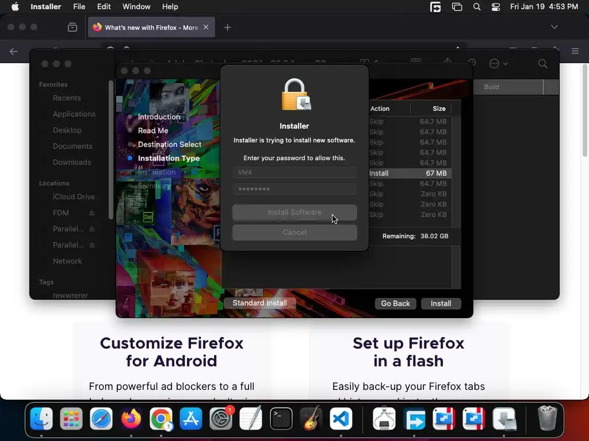The width and height of the screenshot is (589, 441).
Task: Open the Trash in the Dock
Action: (x=548, y=419)
